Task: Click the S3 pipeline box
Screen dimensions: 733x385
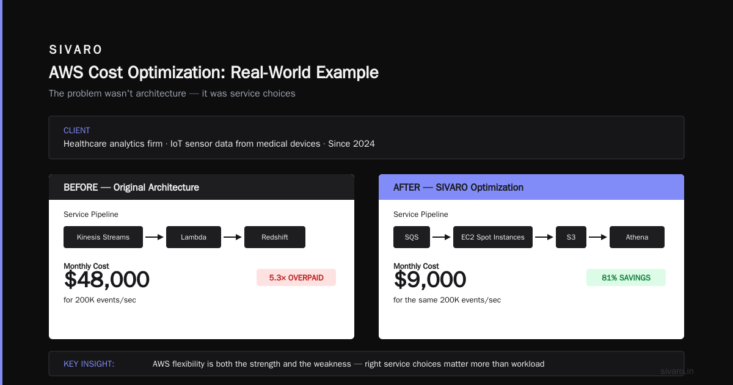Action: (571, 237)
